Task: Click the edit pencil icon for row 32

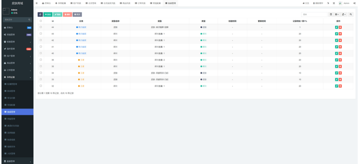Action: click(336, 86)
